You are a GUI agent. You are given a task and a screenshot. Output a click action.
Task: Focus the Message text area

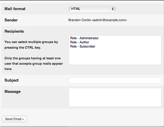(x=115, y=97)
